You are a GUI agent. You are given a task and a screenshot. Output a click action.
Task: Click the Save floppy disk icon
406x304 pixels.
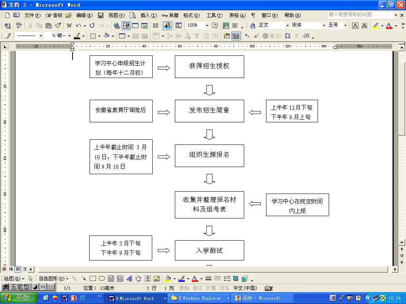pos(101,15)
